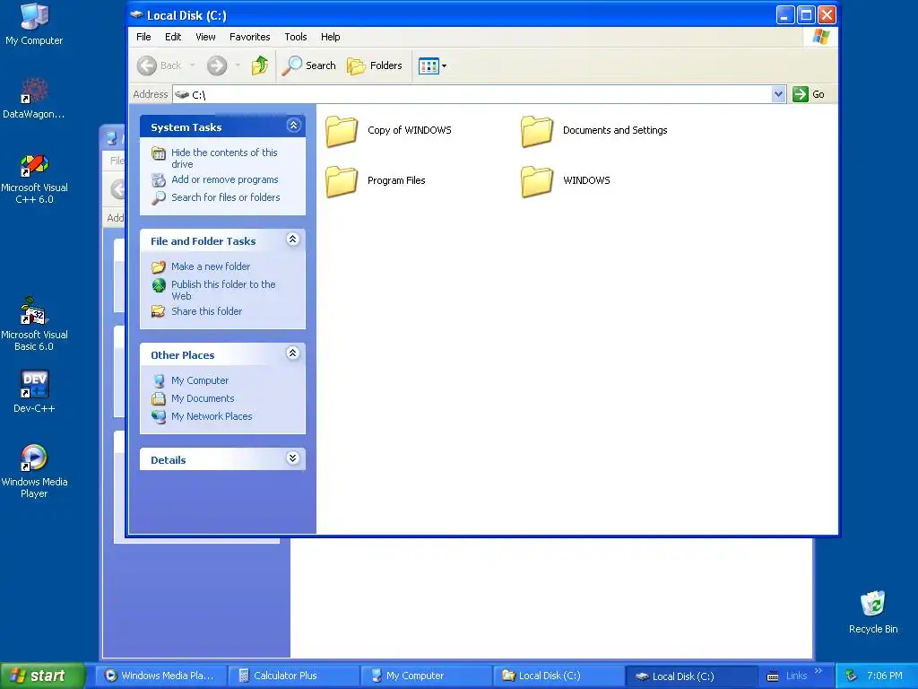
Task: Click the Up one level folder icon
Action: 260,65
